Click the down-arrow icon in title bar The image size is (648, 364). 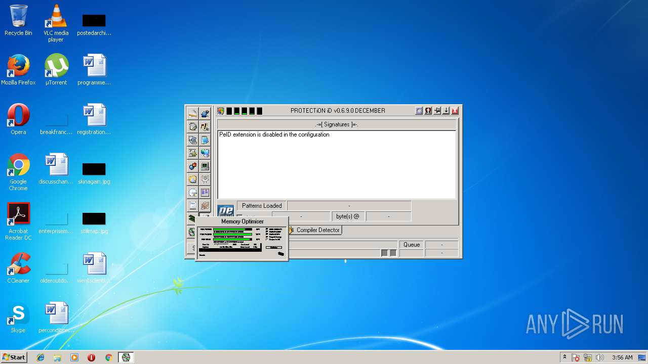coord(446,111)
